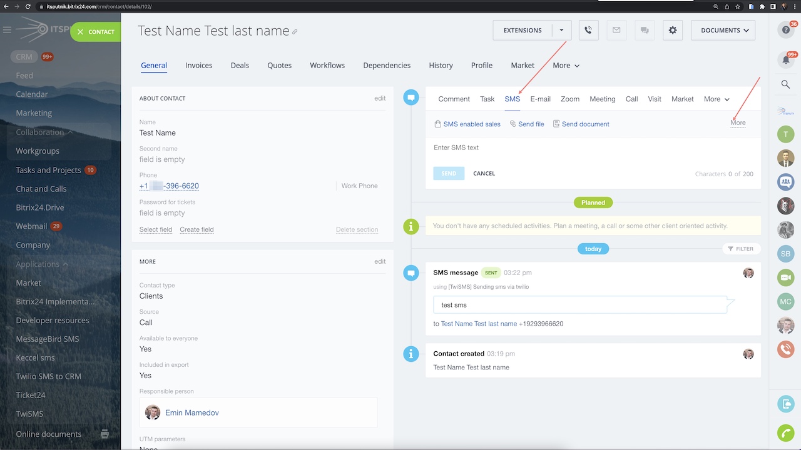801x450 pixels.
Task: Open group chat icon in right sidebar
Action: click(786, 182)
